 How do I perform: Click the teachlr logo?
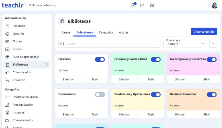13,5
